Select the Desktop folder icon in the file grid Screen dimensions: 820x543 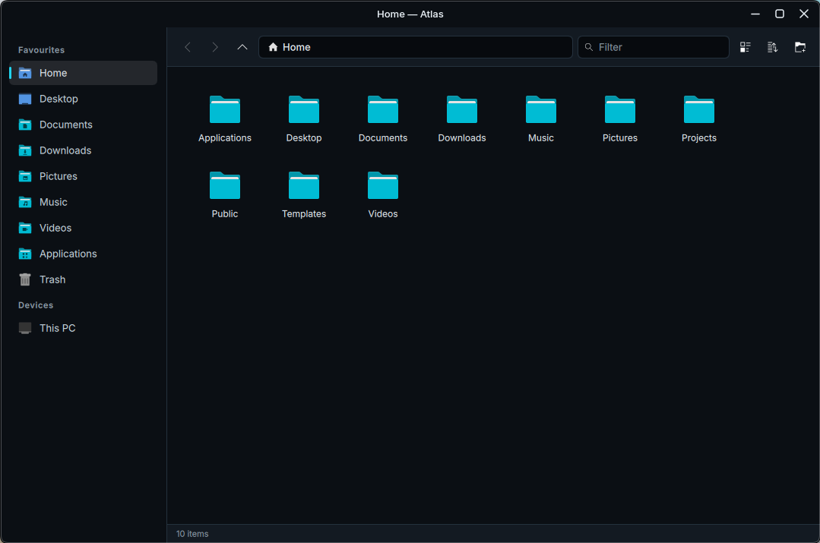coord(304,109)
